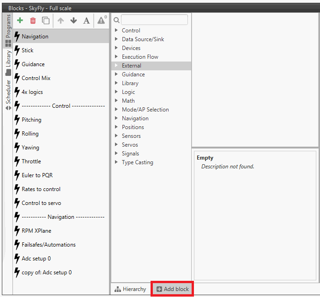Click the rename 'A' text icon
The width and height of the screenshot is (320, 297).
pyautogui.click(x=86, y=20)
